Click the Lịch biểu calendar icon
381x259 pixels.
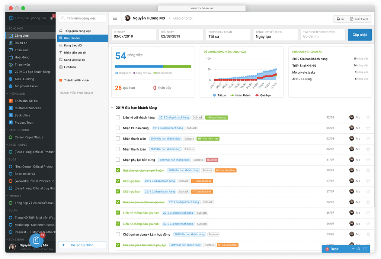pyautogui.click(x=61, y=67)
